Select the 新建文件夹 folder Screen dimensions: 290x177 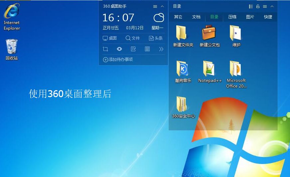(183, 36)
